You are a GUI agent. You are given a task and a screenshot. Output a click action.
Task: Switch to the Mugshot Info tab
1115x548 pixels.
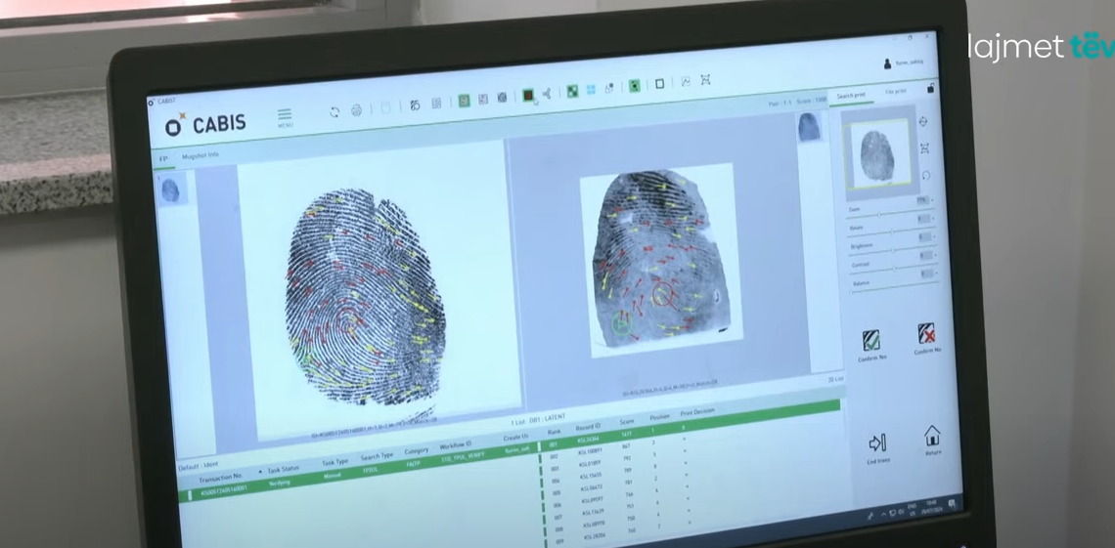pyautogui.click(x=201, y=154)
